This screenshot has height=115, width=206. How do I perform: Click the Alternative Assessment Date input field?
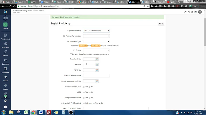click(x=89, y=81)
